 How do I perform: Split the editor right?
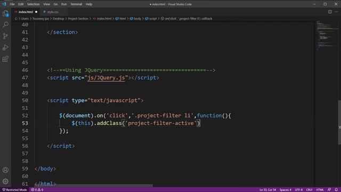tap(330, 12)
